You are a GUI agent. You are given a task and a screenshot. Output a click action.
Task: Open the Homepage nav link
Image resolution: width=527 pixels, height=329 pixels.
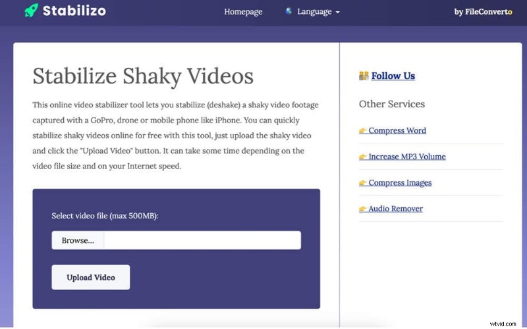point(243,12)
